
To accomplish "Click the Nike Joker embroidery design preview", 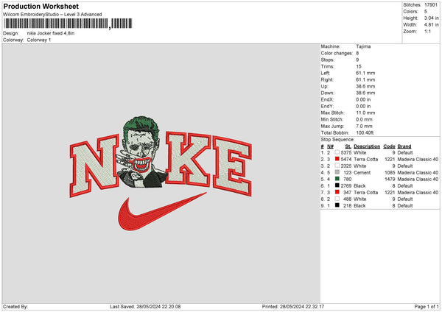I will click(161, 174).
